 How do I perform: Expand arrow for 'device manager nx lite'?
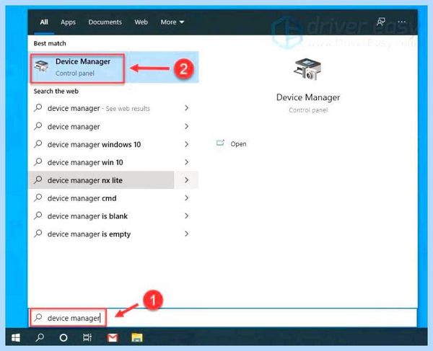(x=187, y=180)
